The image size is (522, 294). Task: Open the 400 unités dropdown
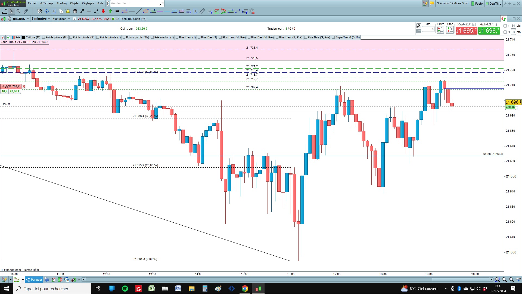(61, 19)
